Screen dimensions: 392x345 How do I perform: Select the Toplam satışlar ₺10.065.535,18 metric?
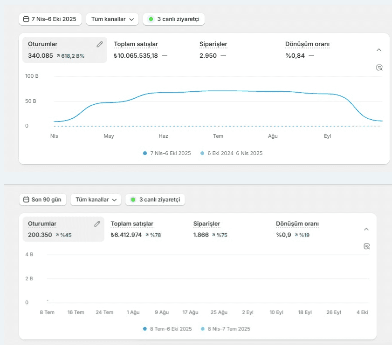click(x=140, y=50)
